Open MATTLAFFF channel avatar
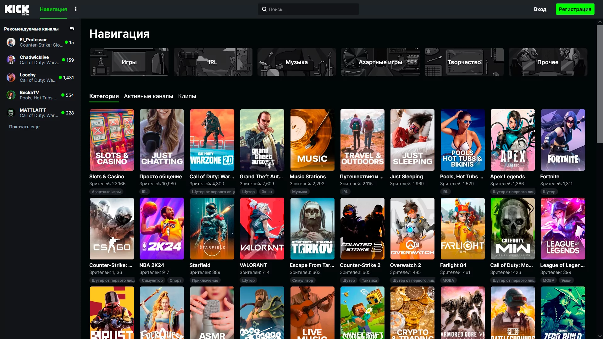603x339 pixels. [x=11, y=113]
